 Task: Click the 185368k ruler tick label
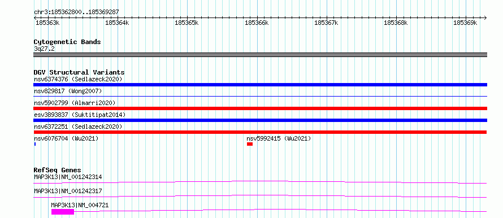coord(396,23)
